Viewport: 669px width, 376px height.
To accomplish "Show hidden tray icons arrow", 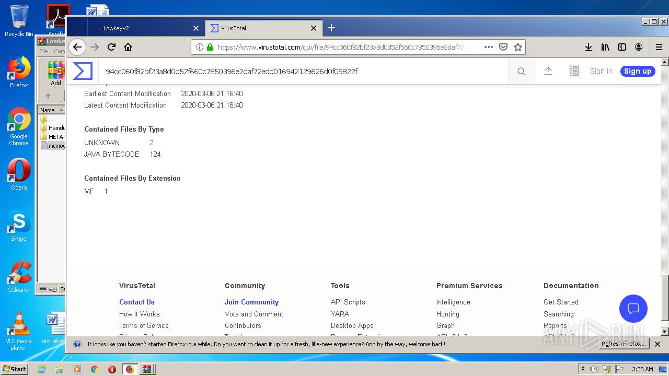I will pyautogui.click(x=583, y=369).
